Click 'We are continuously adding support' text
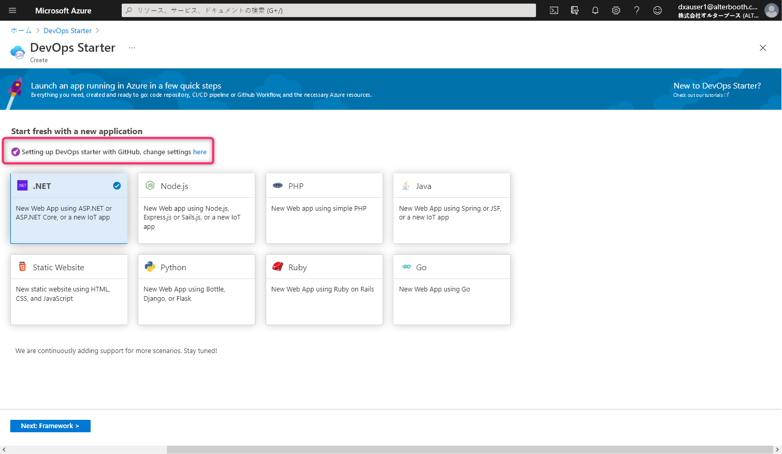Image resolution: width=782 pixels, height=454 pixels. click(x=116, y=350)
